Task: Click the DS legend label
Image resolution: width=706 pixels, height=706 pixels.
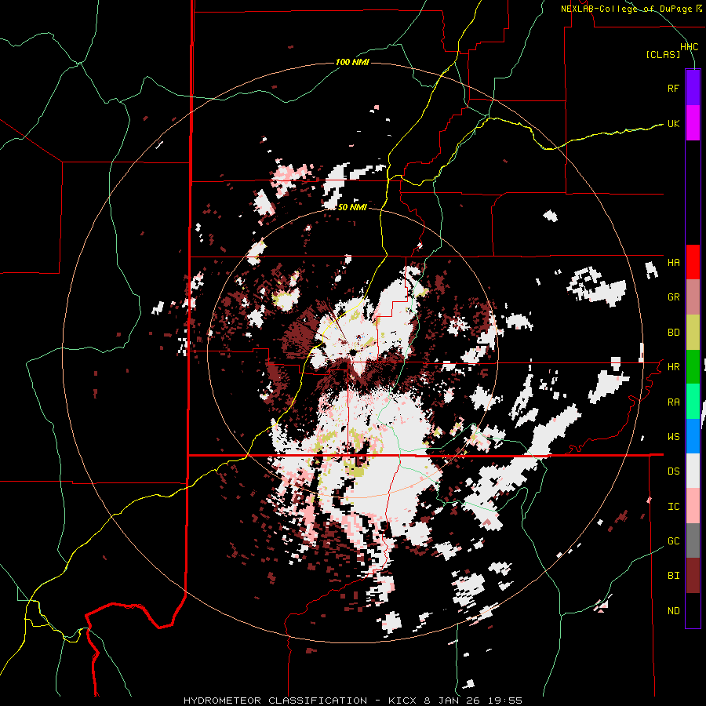Action: [x=673, y=471]
